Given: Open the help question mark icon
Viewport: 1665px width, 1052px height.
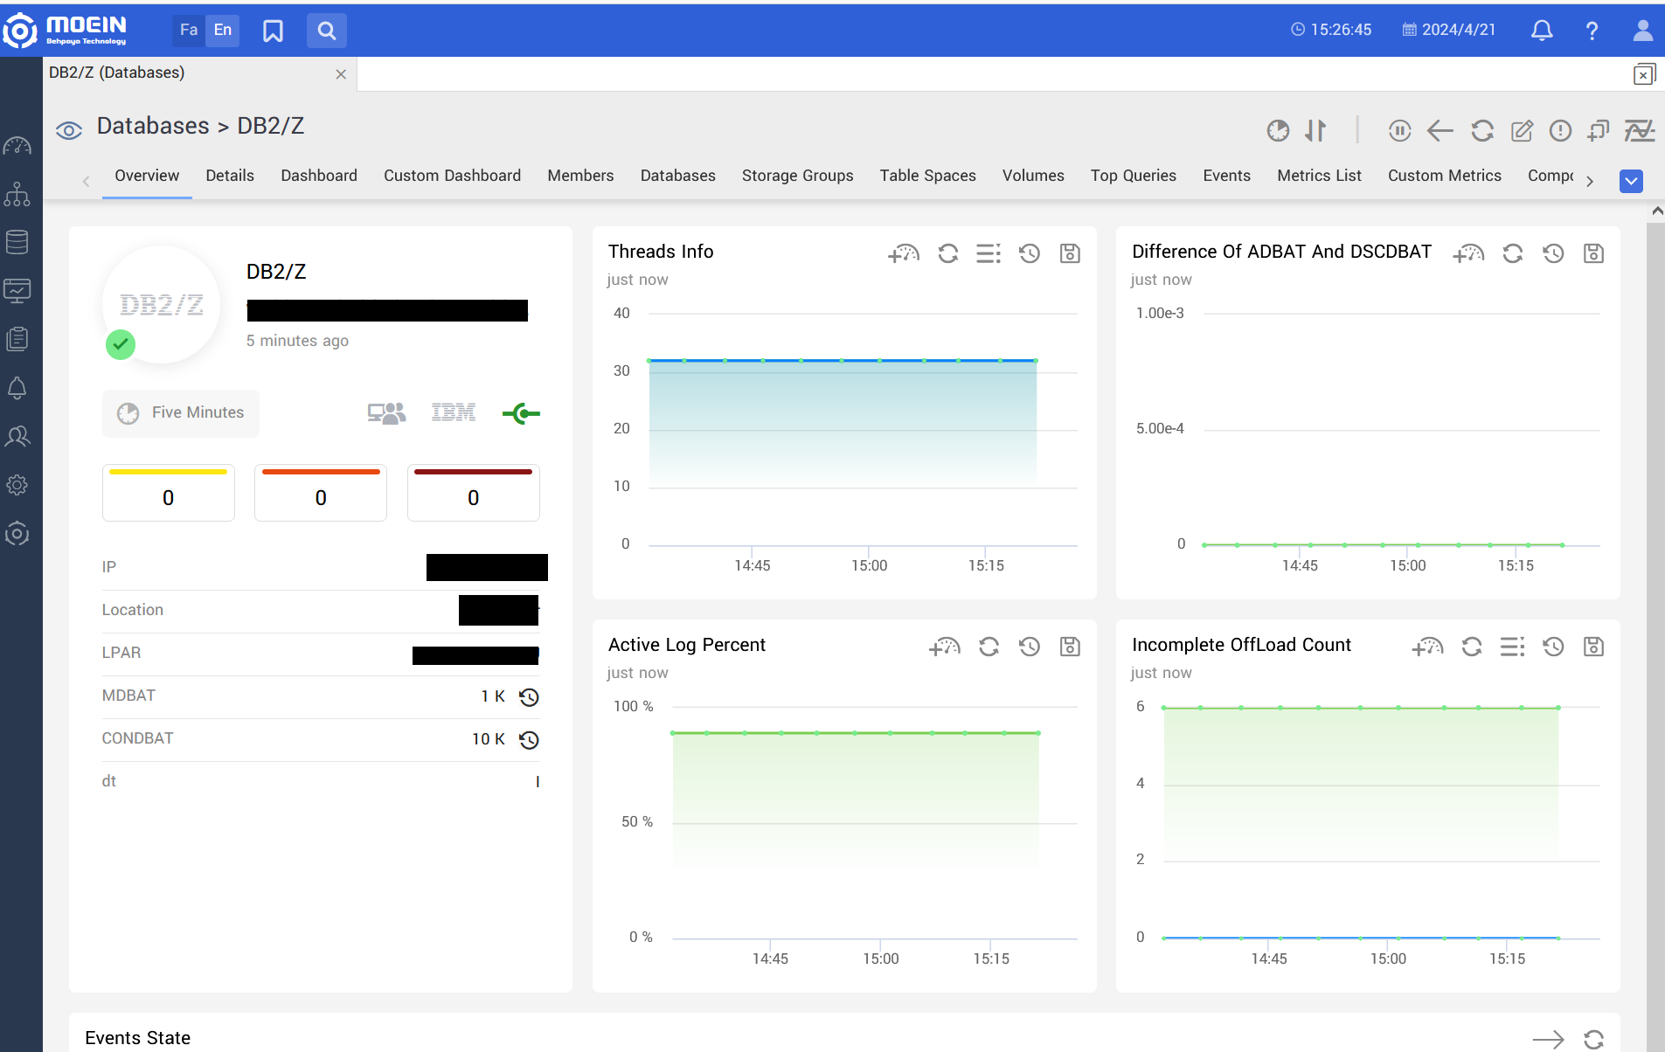Looking at the screenshot, I should [1592, 31].
